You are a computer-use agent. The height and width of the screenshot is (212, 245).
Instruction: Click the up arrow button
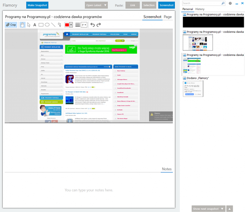[229, 209]
